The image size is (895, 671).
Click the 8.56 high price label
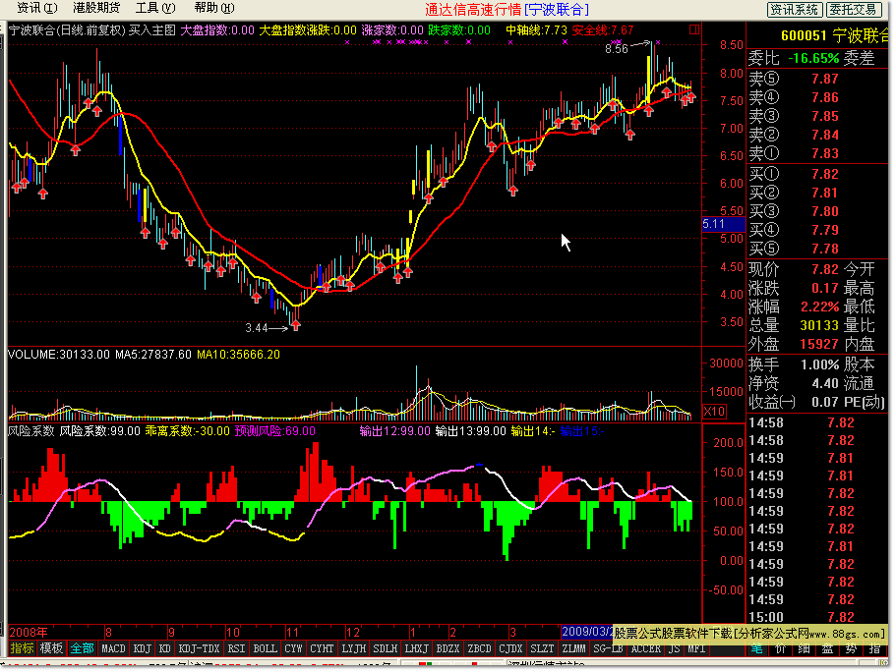[617, 49]
